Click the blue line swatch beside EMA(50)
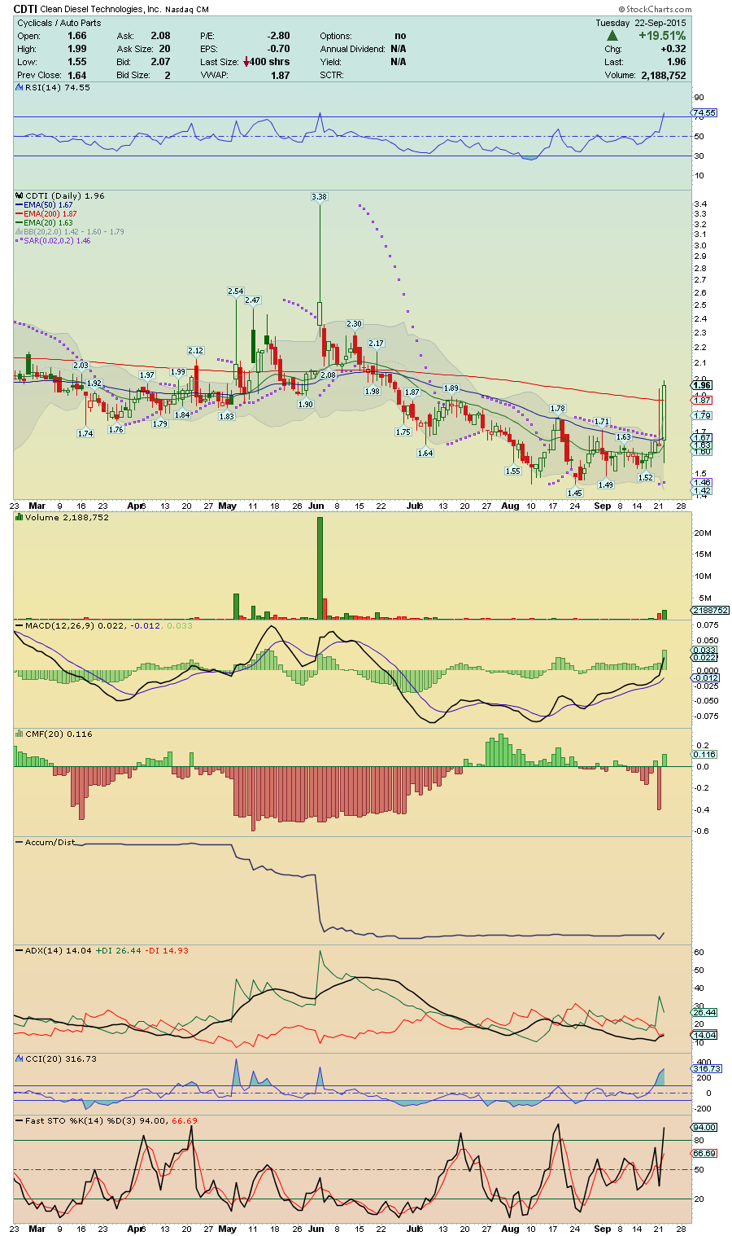This screenshot has height=1236, width=732. (x=20, y=205)
